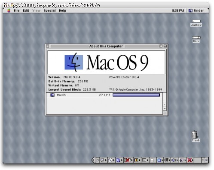
Task: Click the Mac OS 9 logo banner
Action: [106, 62]
